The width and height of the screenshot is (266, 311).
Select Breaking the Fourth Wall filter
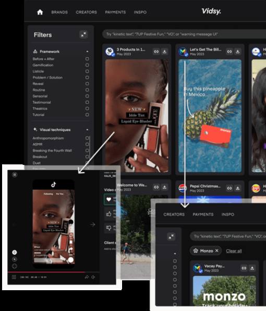(x=87, y=150)
